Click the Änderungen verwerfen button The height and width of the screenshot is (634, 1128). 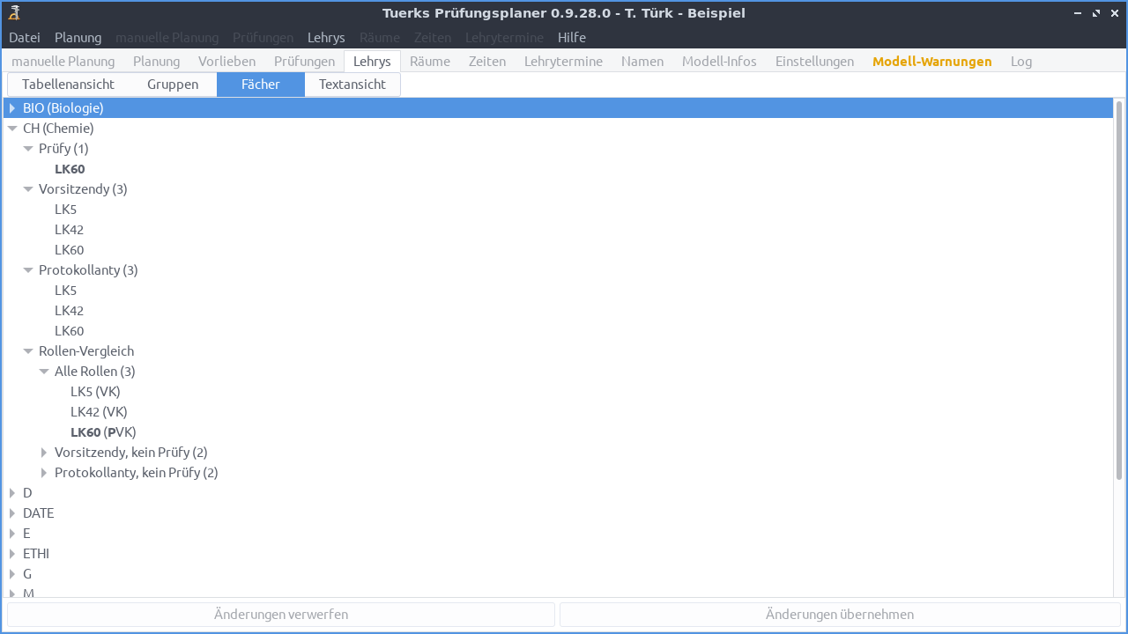tap(280, 614)
